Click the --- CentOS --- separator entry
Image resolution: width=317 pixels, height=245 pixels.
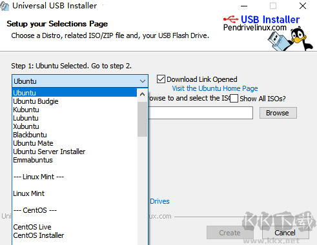pyautogui.click(x=75, y=210)
